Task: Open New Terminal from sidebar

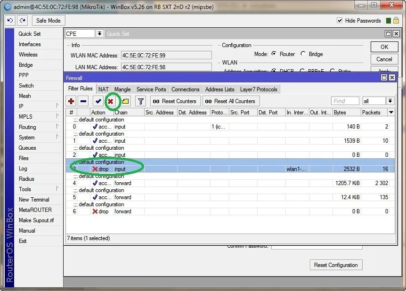Action: [34, 200]
